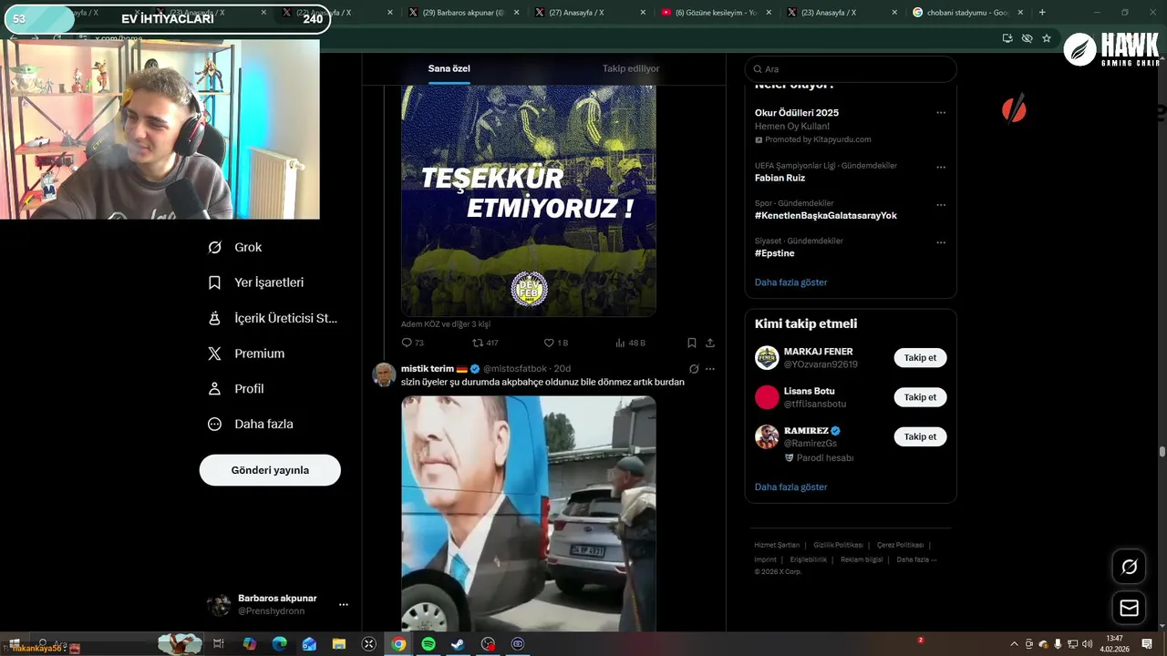View analytics of post with 48 B views
The width and height of the screenshot is (1167, 656).
[x=630, y=343]
